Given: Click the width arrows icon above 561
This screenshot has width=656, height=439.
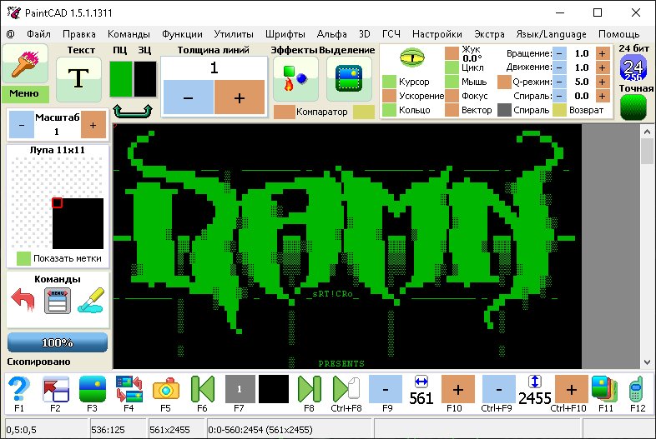Looking at the screenshot, I should (x=421, y=382).
